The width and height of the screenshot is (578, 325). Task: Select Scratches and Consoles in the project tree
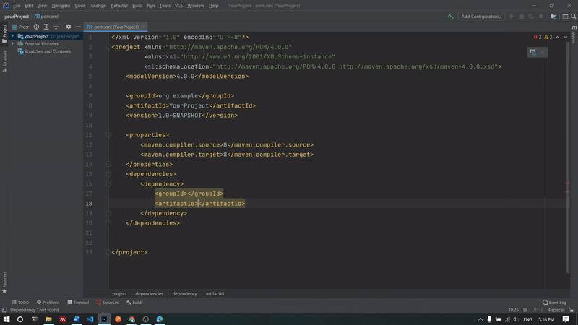click(47, 51)
